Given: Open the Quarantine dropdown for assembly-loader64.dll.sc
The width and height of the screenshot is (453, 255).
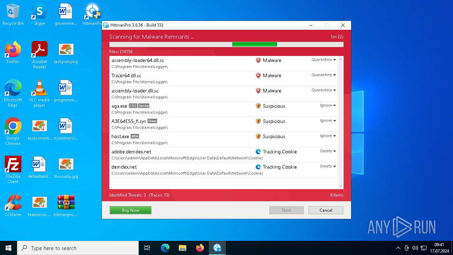Looking at the screenshot, I should [x=323, y=60].
